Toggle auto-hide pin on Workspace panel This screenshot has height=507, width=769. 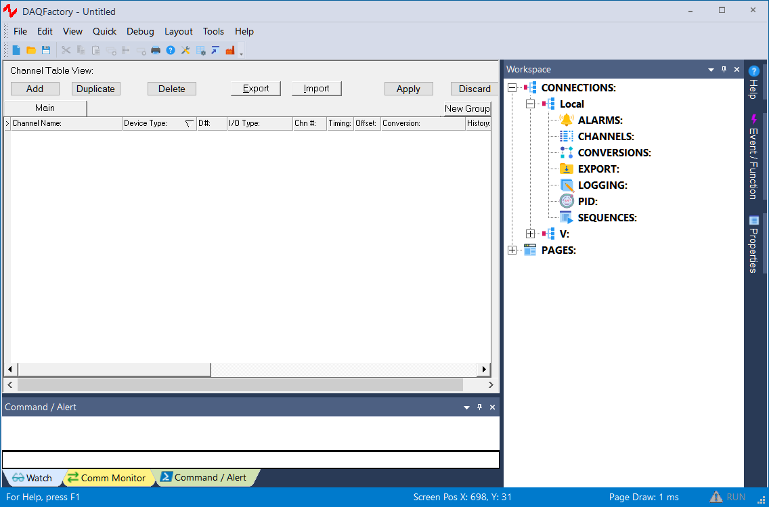pos(724,69)
